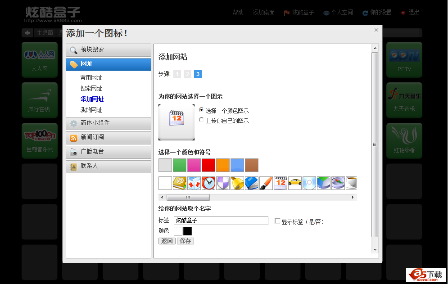Click the calendar icon preview thumbnail
This screenshot has width=448, height=284.
[176, 122]
